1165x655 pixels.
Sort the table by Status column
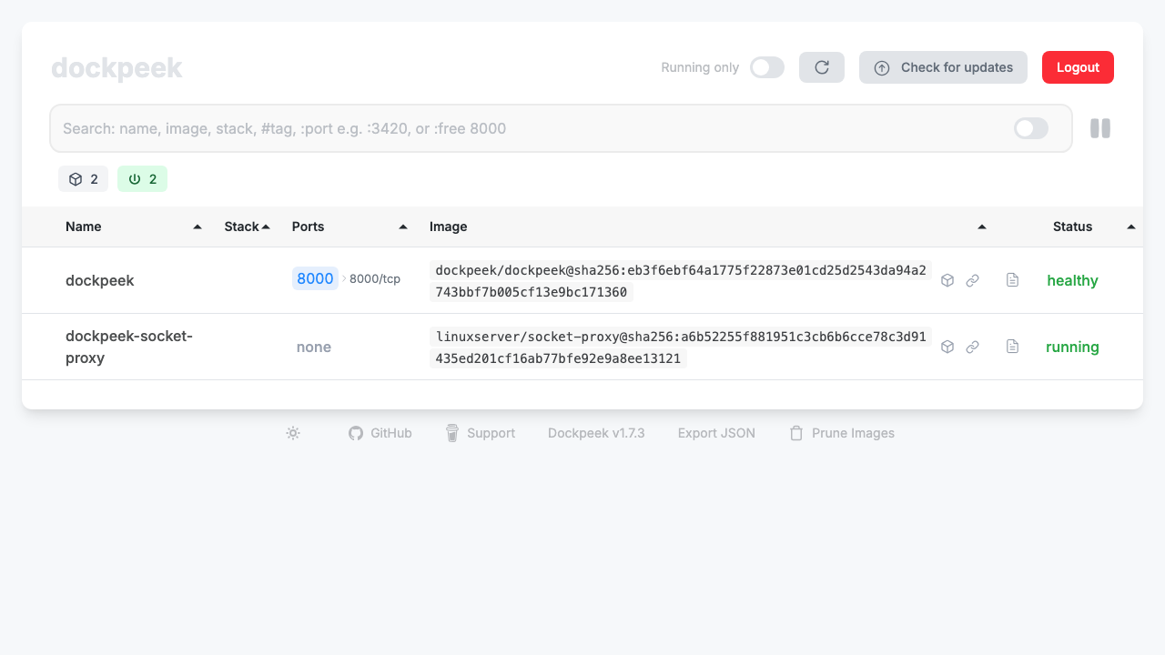[1093, 227]
